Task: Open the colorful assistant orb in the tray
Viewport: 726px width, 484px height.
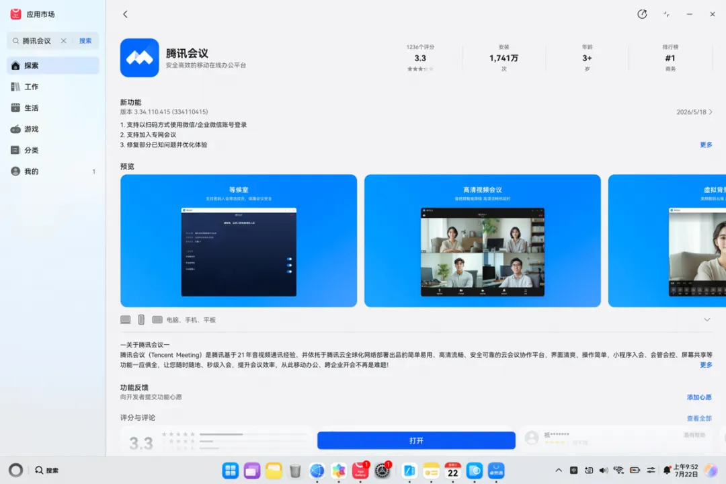Action: pyautogui.click(x=711, y=470)
